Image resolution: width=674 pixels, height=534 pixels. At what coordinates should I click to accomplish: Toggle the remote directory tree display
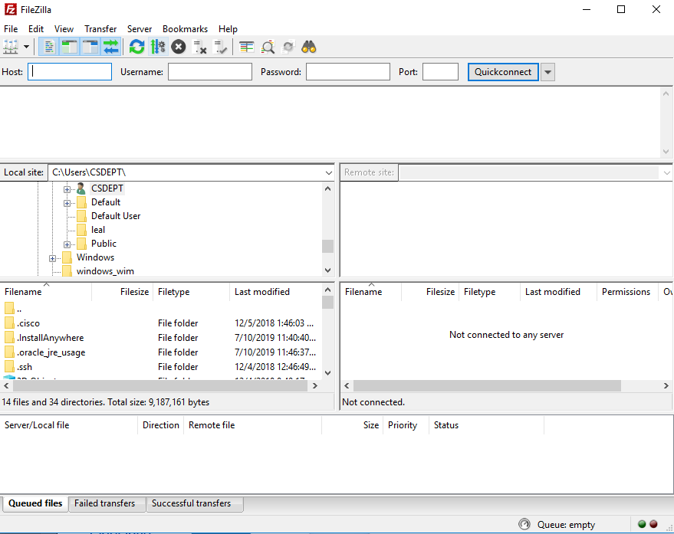pos(90,47)
